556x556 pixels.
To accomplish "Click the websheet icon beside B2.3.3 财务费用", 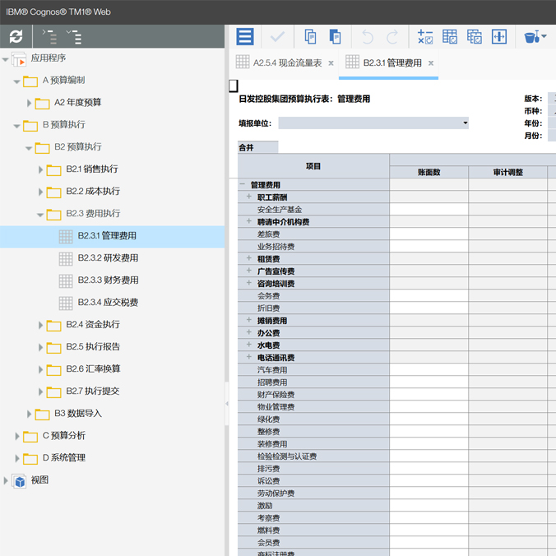I will pos(66,280).
